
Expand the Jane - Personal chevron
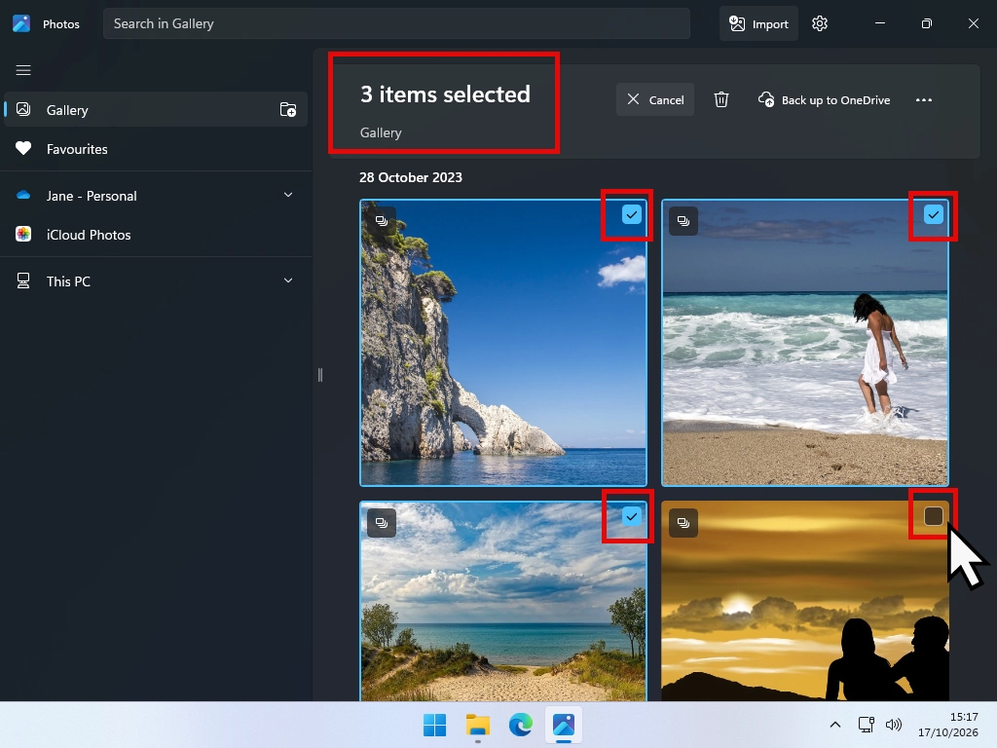[288, 195]
